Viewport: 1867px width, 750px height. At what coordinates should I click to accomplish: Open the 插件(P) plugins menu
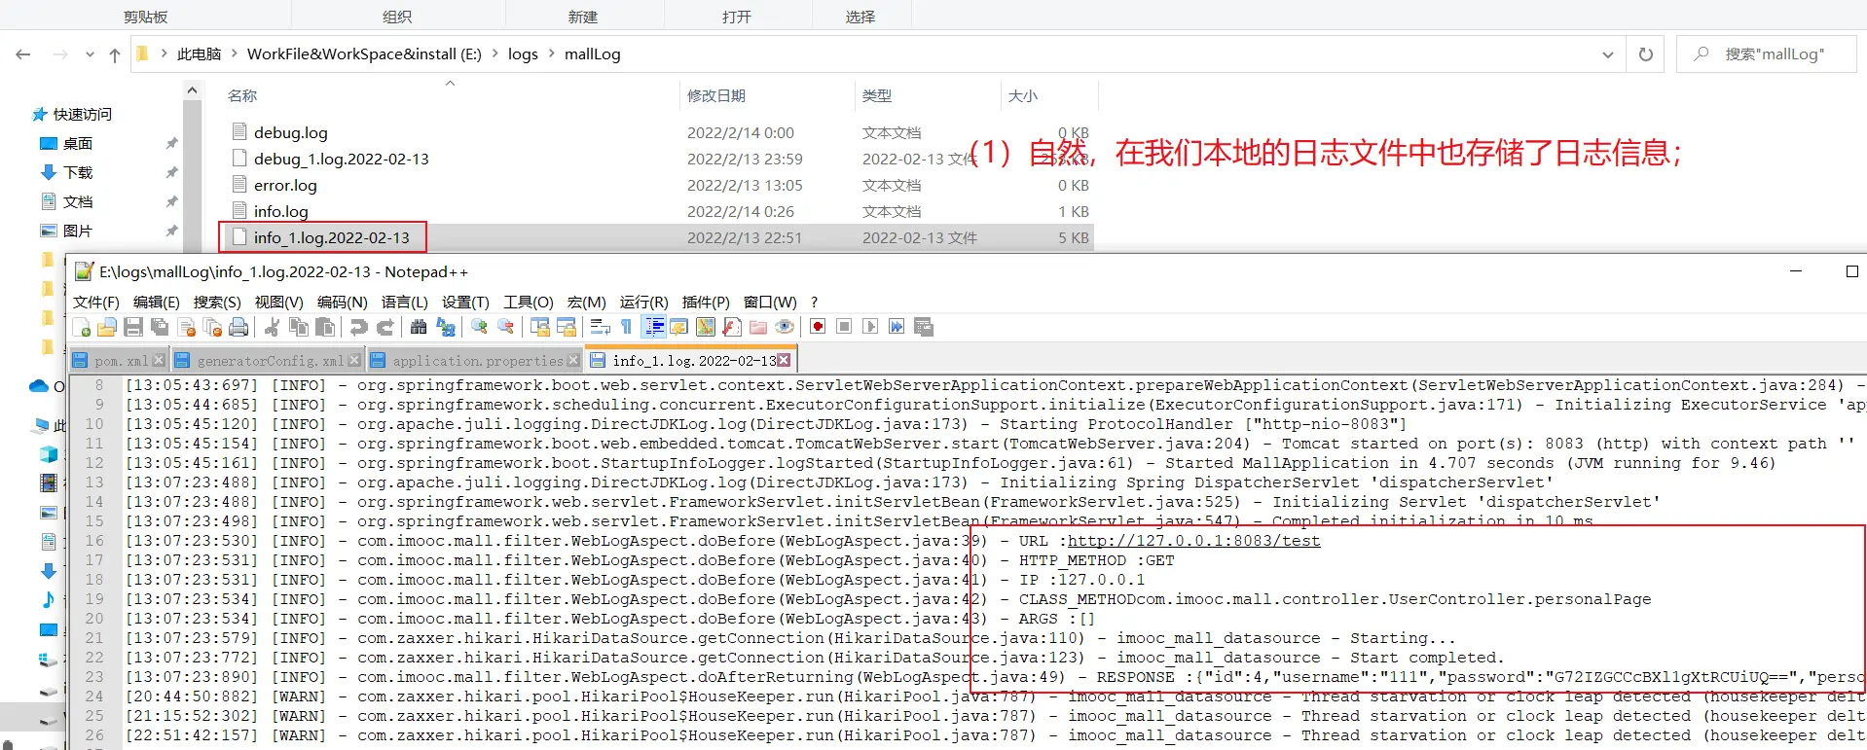tap(706, 303)
